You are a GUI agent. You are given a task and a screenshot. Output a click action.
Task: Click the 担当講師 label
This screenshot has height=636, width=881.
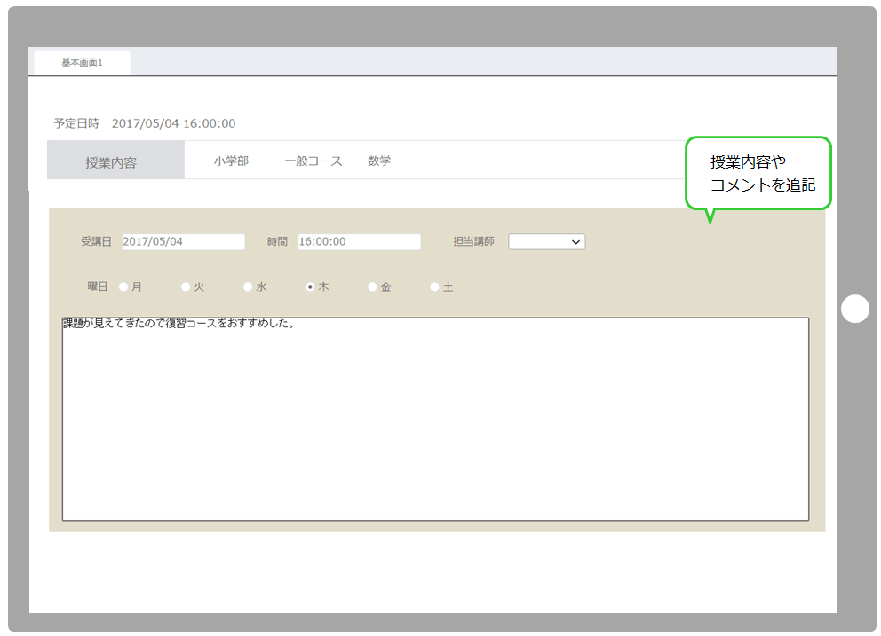pos(473,241)
